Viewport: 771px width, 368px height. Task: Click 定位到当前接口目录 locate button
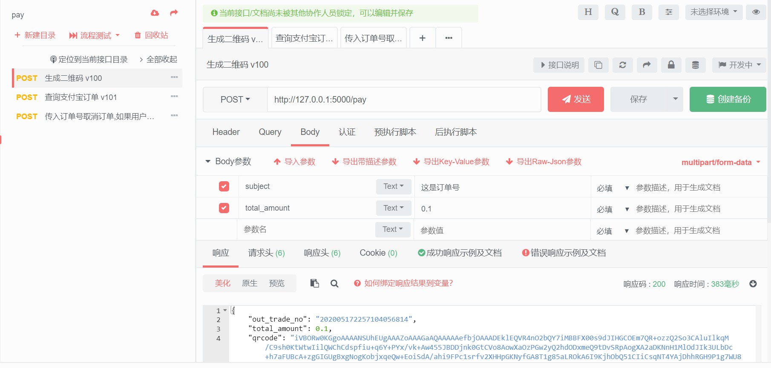[x=89, y=60]
